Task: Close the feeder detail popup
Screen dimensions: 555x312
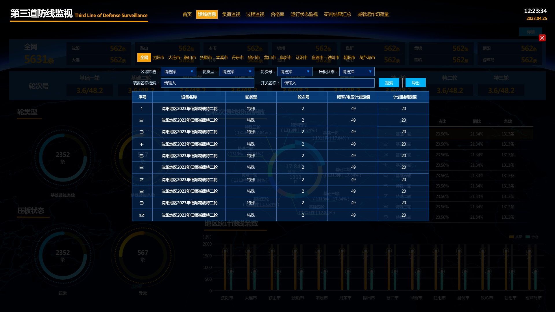Action: [x=542, y=38]
